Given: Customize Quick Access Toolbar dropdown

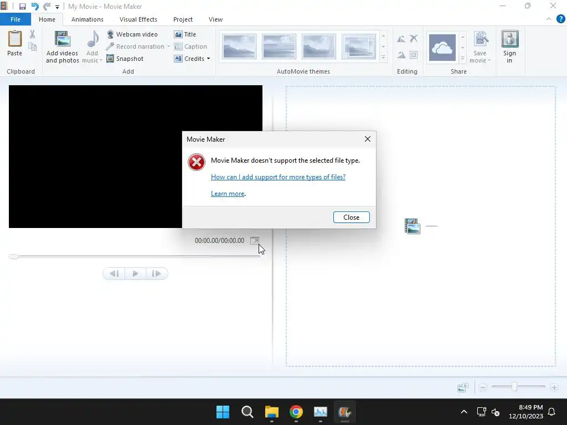Looking at the screenshot, I should (x=57, y=7).
